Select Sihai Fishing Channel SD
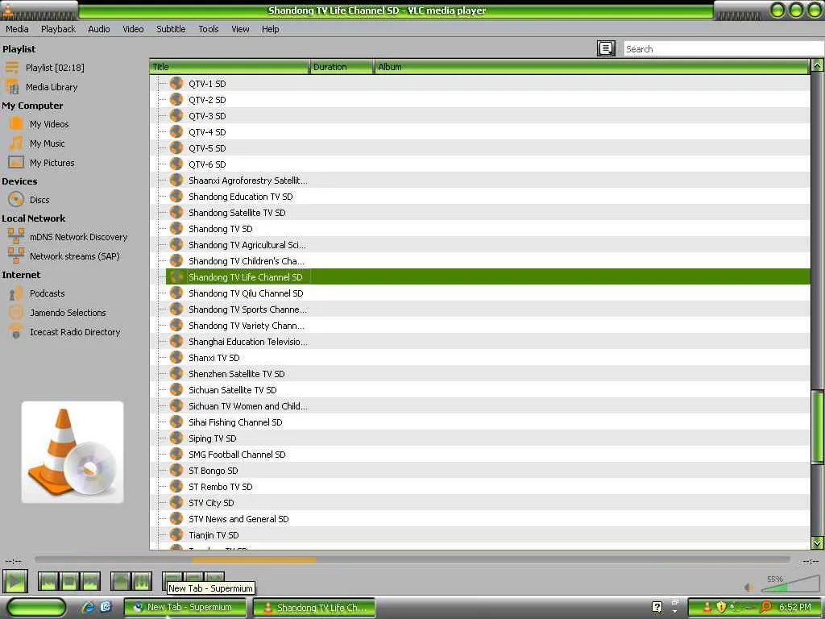Viewport: 825px width, 619px height. point(235,422)
